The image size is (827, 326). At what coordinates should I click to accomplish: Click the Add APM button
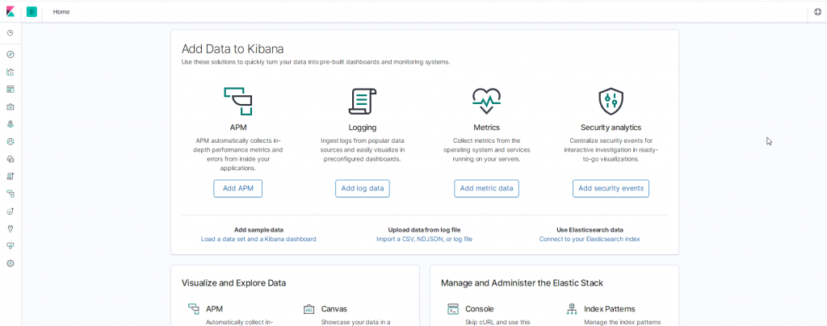pyautogui.click(x=238, y=189)
